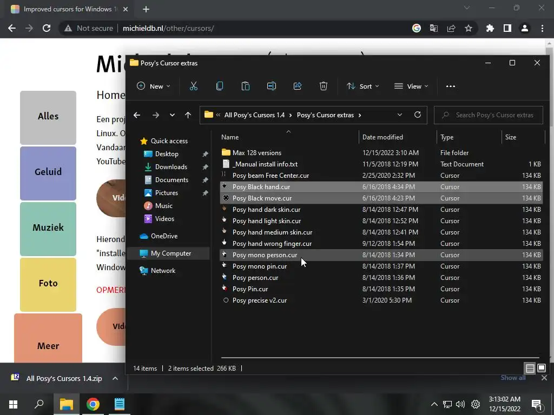The height and width of the screenshot is (415, 554).
Task: Sort by the Name column header
Action: pyautogui.click(x=230, y=137)
